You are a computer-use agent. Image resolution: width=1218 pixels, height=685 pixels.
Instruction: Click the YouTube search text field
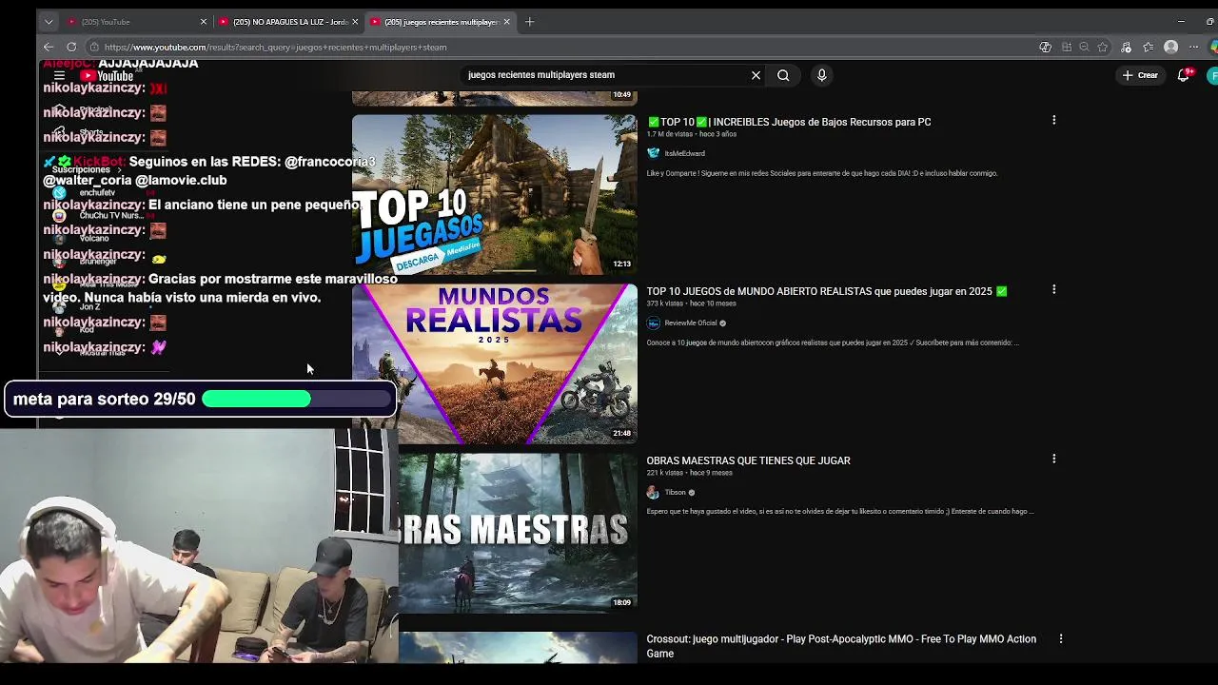605,75
